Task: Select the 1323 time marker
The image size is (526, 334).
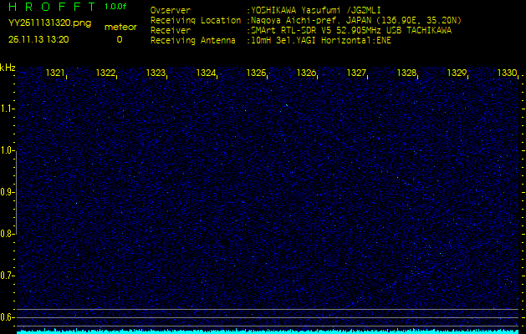Action: pos(156,73)
